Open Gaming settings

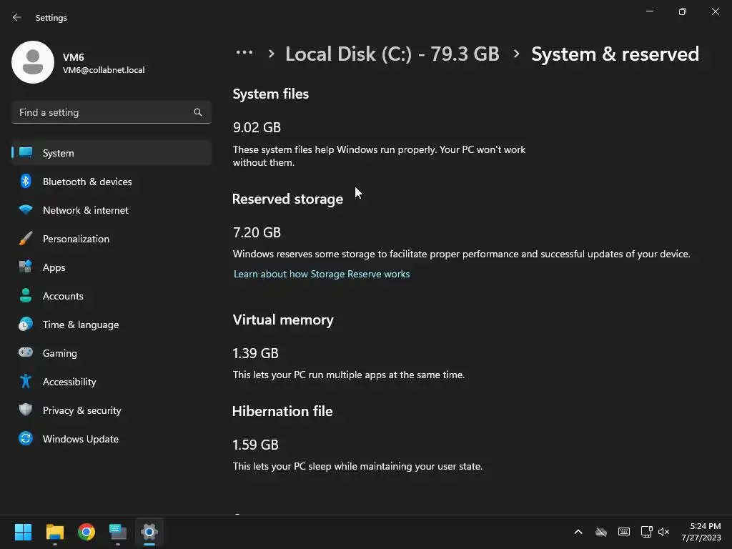pos(59,353)
